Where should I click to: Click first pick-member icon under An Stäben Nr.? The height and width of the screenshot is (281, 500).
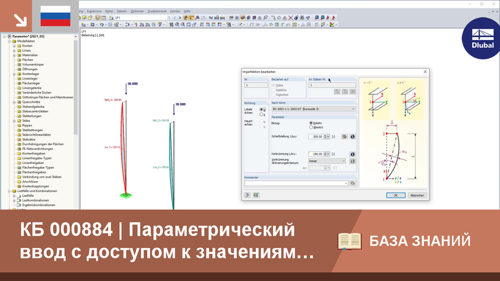337,92
